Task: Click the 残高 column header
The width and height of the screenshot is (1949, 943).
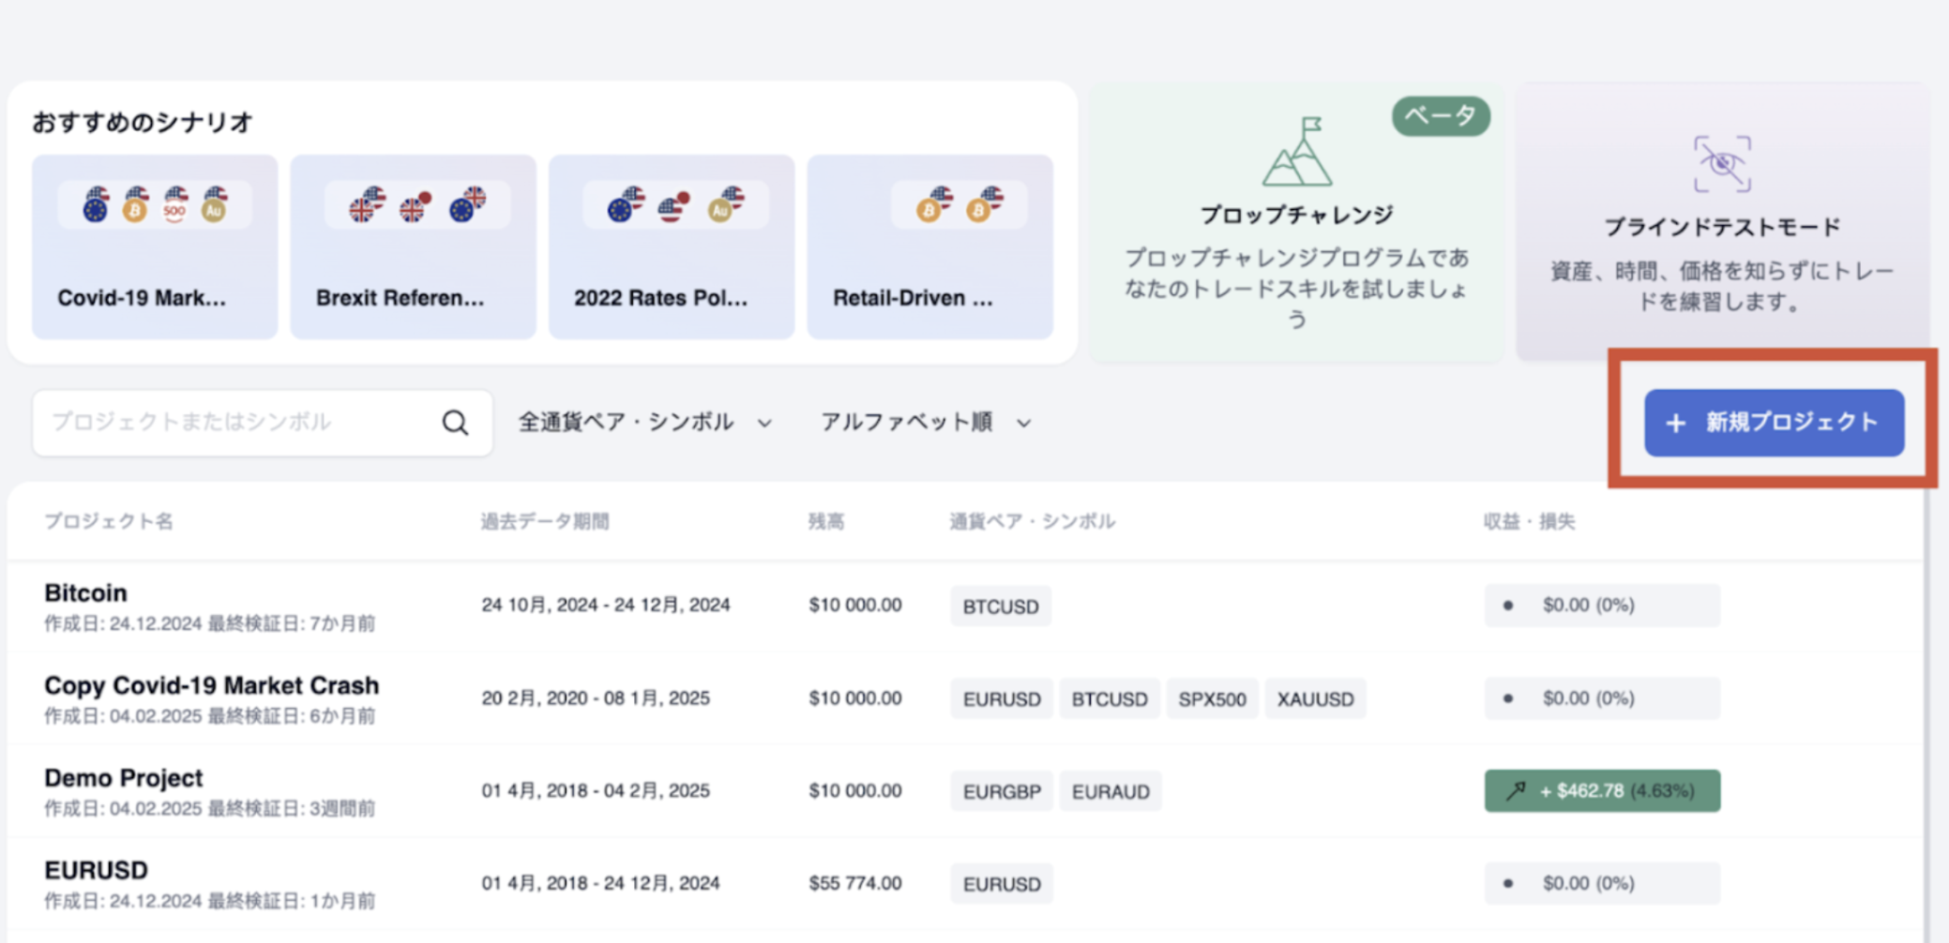Action: point(826,521)
